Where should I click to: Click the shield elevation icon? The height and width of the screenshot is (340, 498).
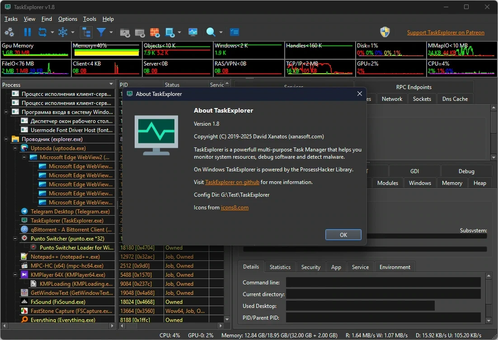385,32
